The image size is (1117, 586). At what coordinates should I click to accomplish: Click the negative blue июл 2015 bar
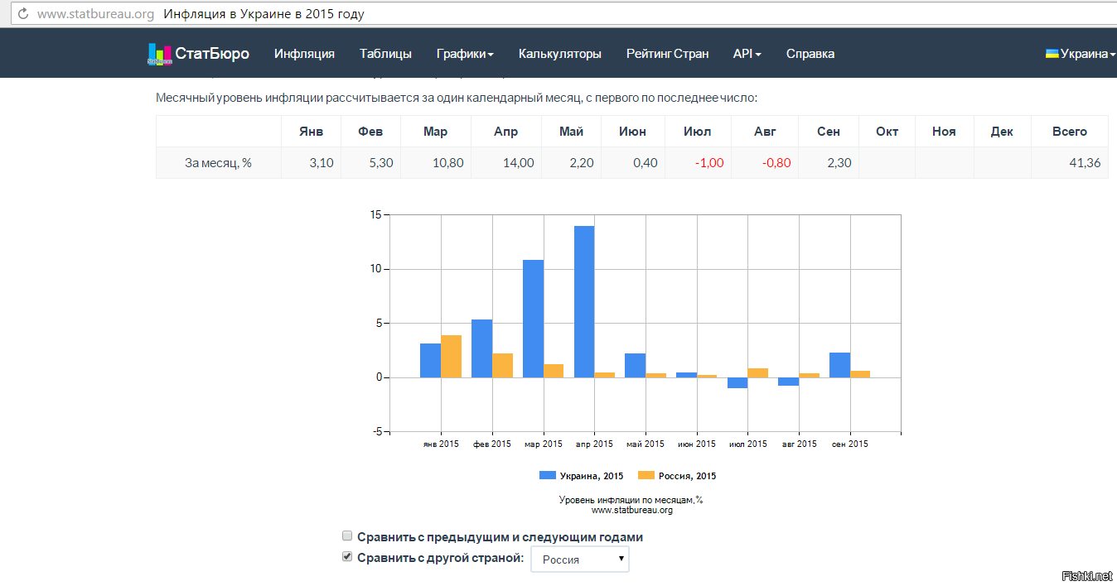coord(737,382)
